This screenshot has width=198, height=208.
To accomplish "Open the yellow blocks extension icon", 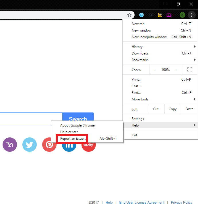I will pyautogui.click(x=160, y=15).
